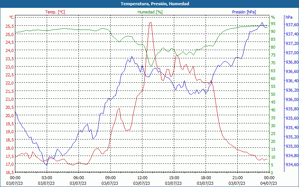
Task: Click the '24,0' temperature axis value
Action: (x=10, y=50)
